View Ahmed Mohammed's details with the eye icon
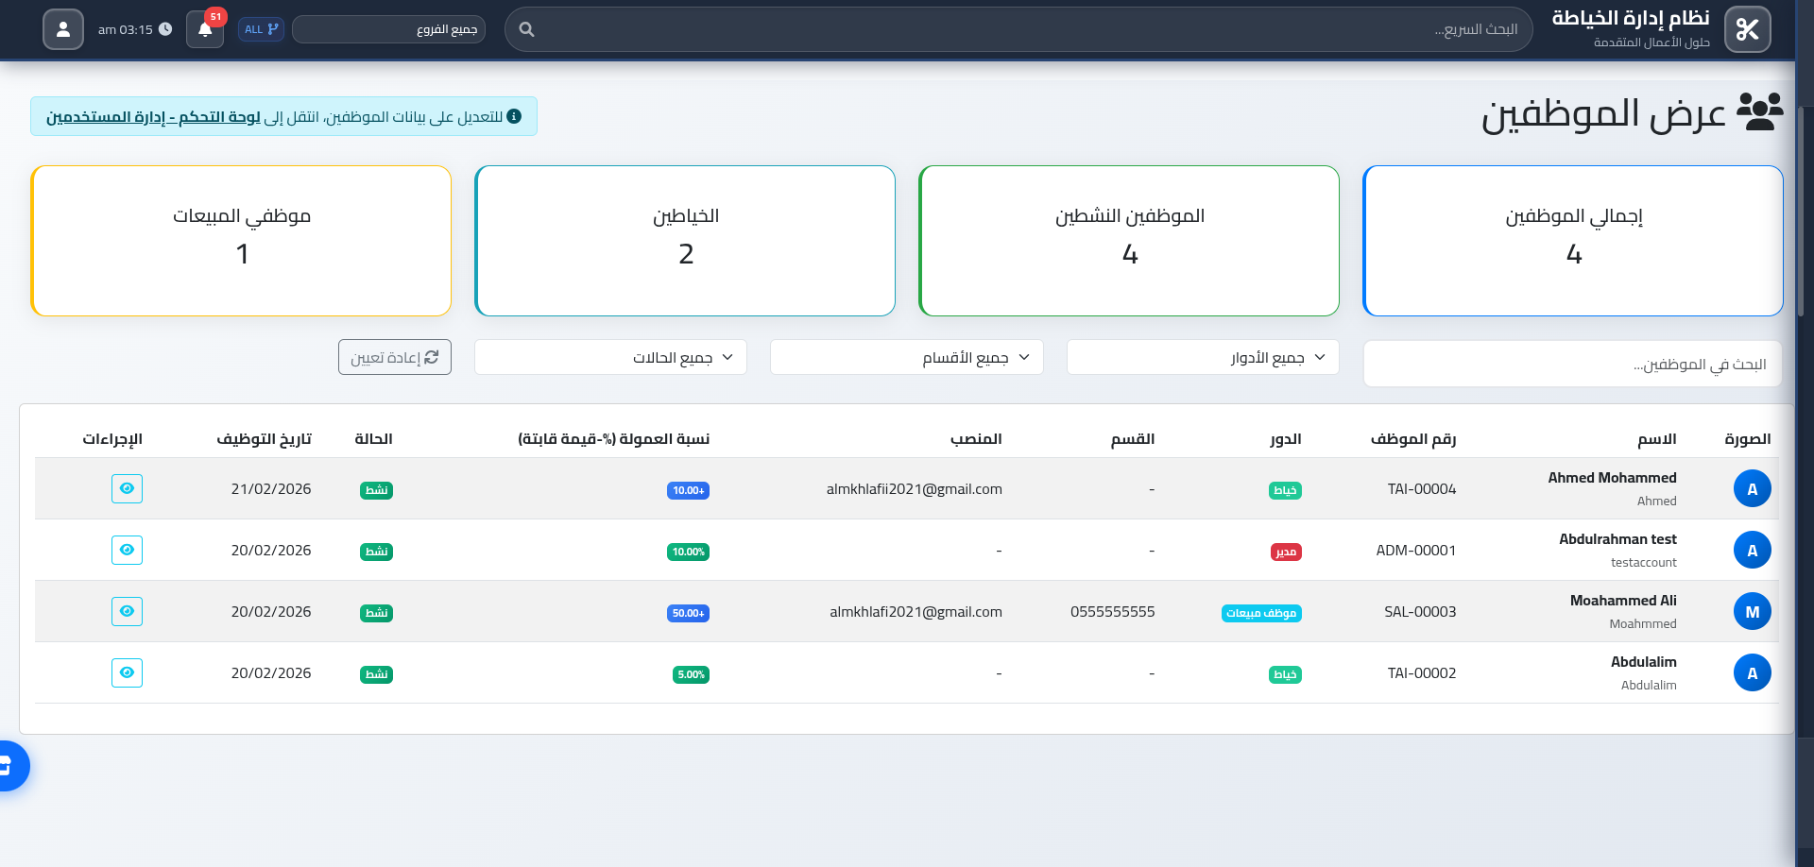 (127, 488)
